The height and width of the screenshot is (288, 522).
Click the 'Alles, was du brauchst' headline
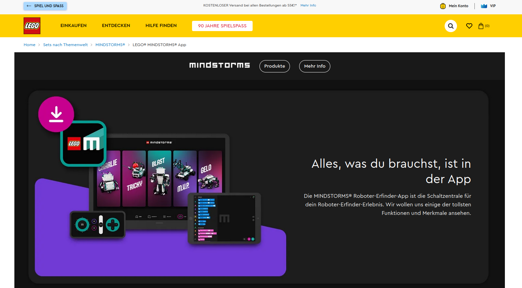391,171
